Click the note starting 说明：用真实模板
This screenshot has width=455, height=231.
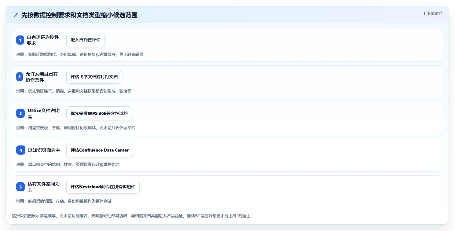76,128
